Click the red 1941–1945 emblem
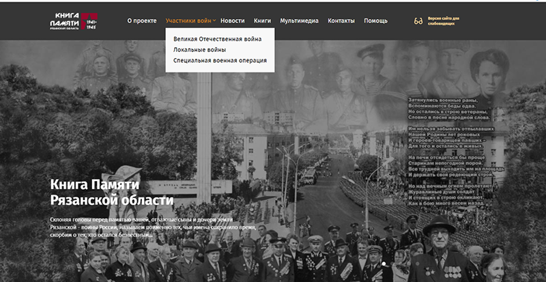546x282 pixels. [x=91, y=21]
